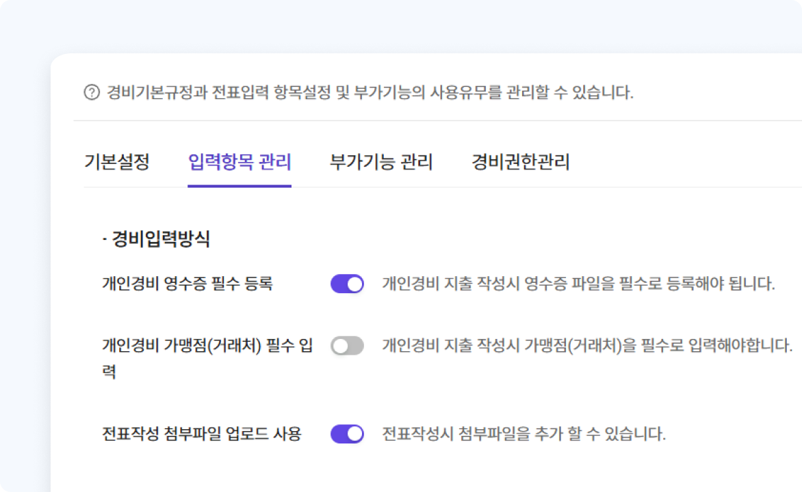Click the blank area below the toggles
This screenshot has height=492, width=802.
click(x=424, y=470)
